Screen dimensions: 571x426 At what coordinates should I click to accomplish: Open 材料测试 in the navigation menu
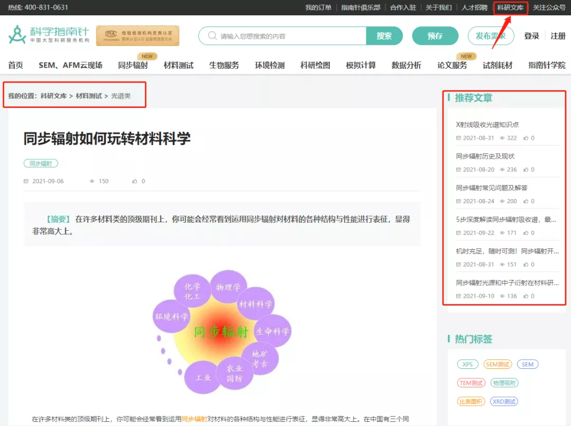point(178,65)
